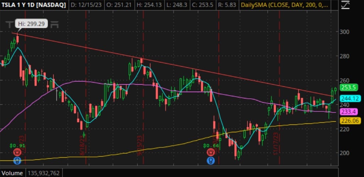This screenshot has height=177, width=364.
Task: Click the 8/18/23 expiration date marker
Action: (83, 146)
